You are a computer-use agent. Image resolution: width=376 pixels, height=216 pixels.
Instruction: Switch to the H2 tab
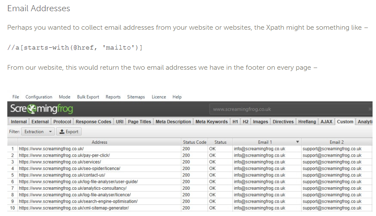tap(245, 122)
